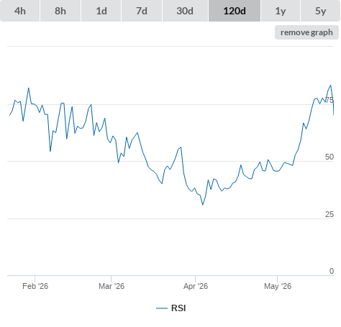The width and height of the screenshot is (341, 327).
Task: Click the RSI low point in early April
Action: pyautogui.click(x=203, y=205)
